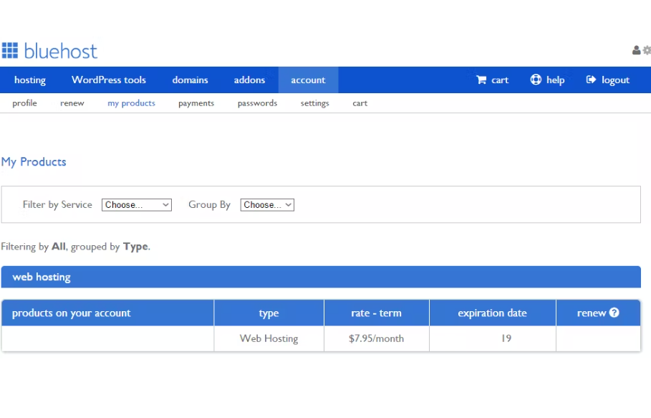Image resolution: width=651 pixels, height=418 pixels.
Task: Open the Filter by Service dropdown
Action: [x=137, y=205]
